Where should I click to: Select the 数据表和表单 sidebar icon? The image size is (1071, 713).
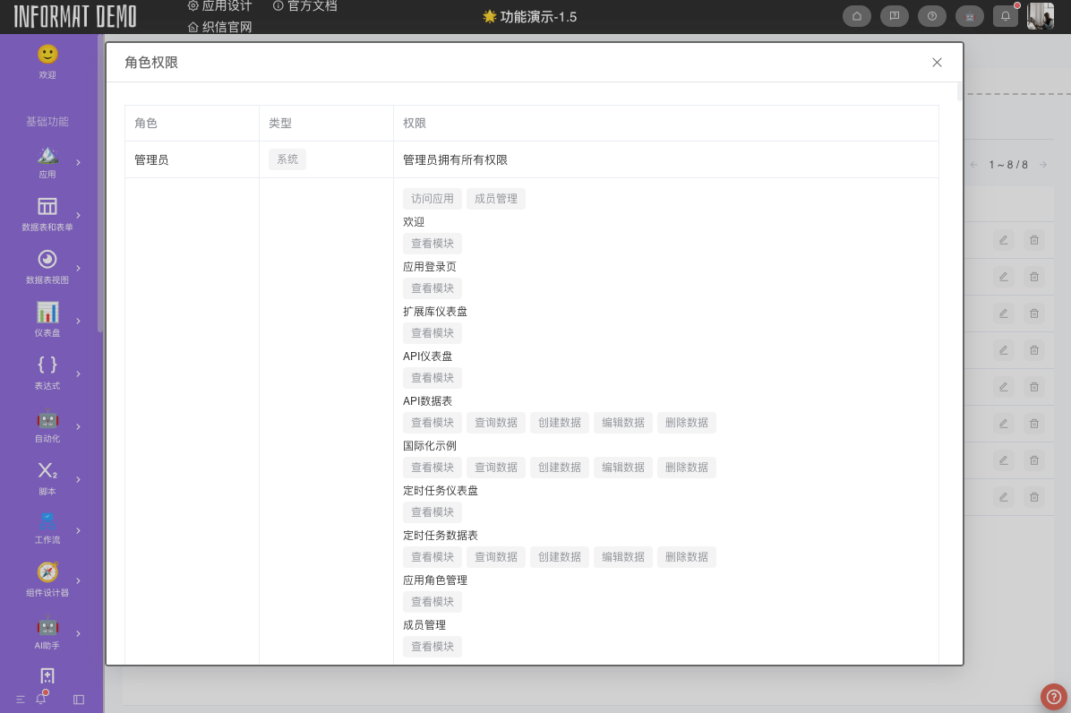coord(47,208)
